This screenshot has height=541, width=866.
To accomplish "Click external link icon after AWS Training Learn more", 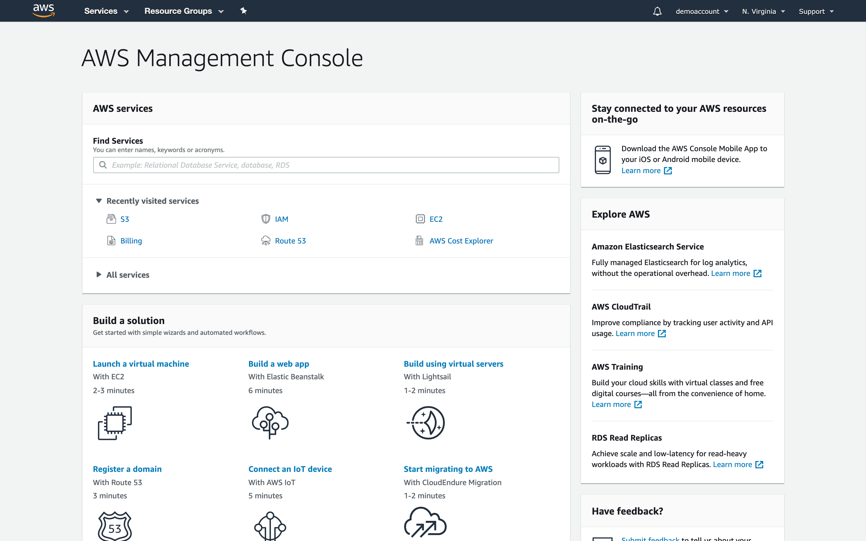I will [638, 404].
